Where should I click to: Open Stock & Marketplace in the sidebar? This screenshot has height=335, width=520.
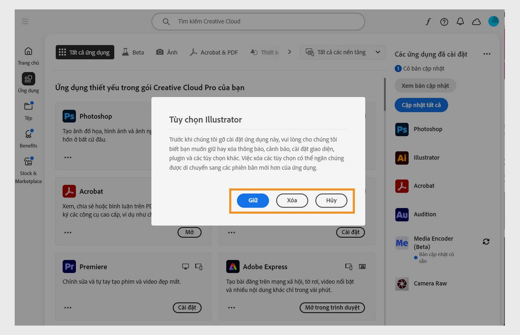(x=28, y=170)
